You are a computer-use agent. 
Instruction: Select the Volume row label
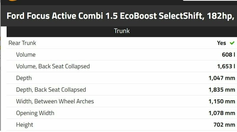26,55
